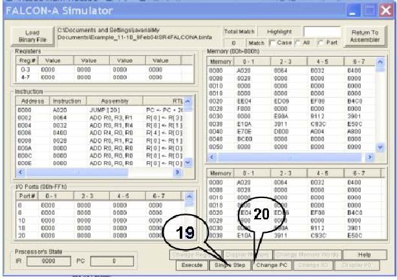Image resolution: width=397 pixels, height=280 pixels.
Task: Click the PC value field
Action: pyautogui.click(x=112, y=261)
